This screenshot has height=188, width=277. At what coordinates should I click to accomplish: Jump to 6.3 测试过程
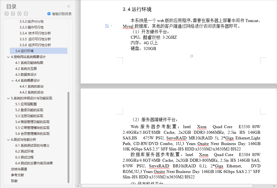click(x=24, y=157)
